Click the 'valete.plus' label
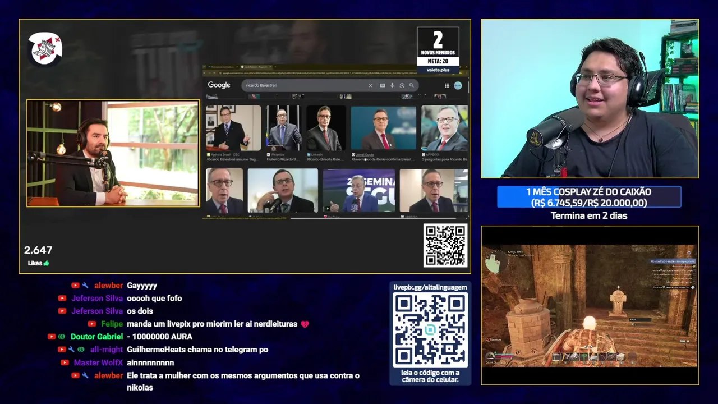Image resolution: width=718 pixels, height=404 pixels. pyautogui.click(x=438, y=70)
